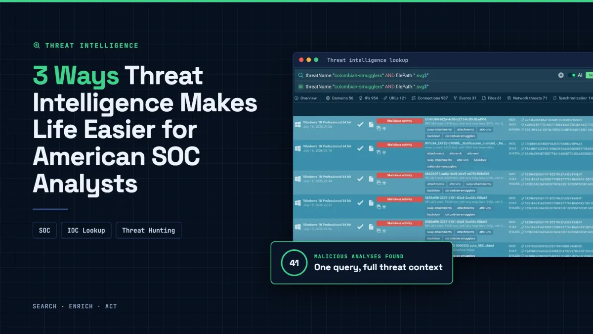
Task: Click the attc-eml tag in the 03:10 row
Action: click(473, 153)
